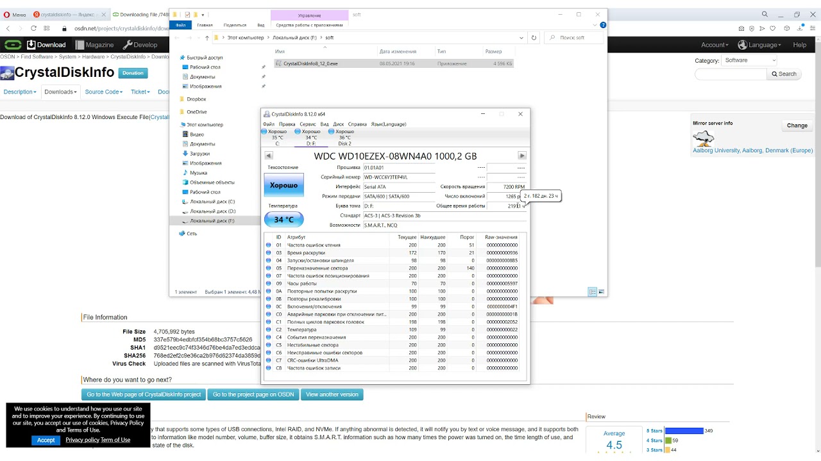821x461 pixels.
Task: Open the Opera Меню button
Action: click(15, 15)
